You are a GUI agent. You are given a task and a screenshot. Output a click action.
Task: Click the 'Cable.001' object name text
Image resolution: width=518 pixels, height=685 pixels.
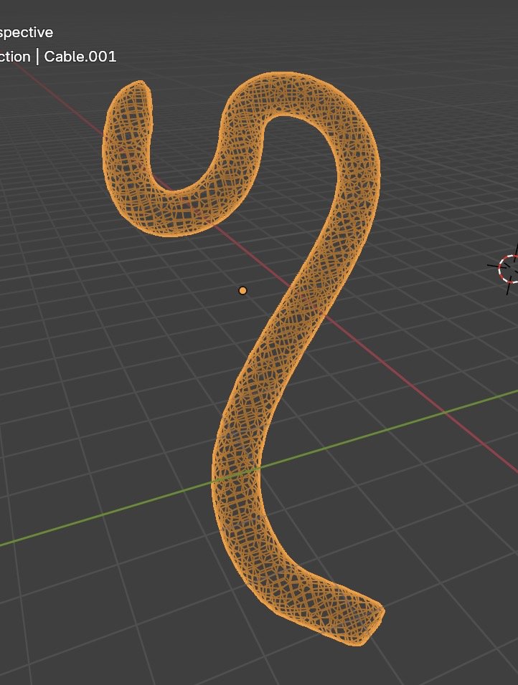[x=80, y=57]
